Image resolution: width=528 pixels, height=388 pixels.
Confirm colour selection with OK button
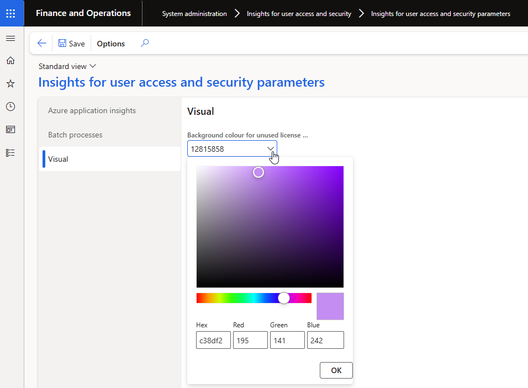click(336, 370)
